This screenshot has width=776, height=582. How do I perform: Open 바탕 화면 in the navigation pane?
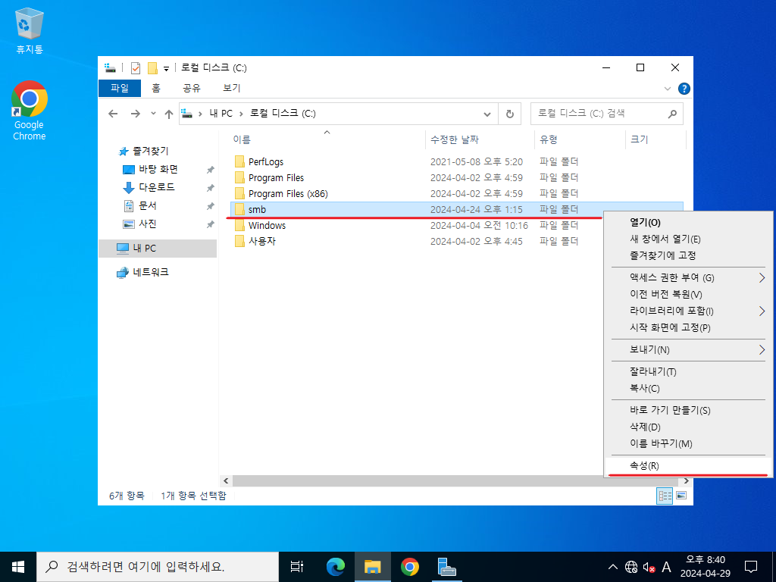[x=158, y=169]
